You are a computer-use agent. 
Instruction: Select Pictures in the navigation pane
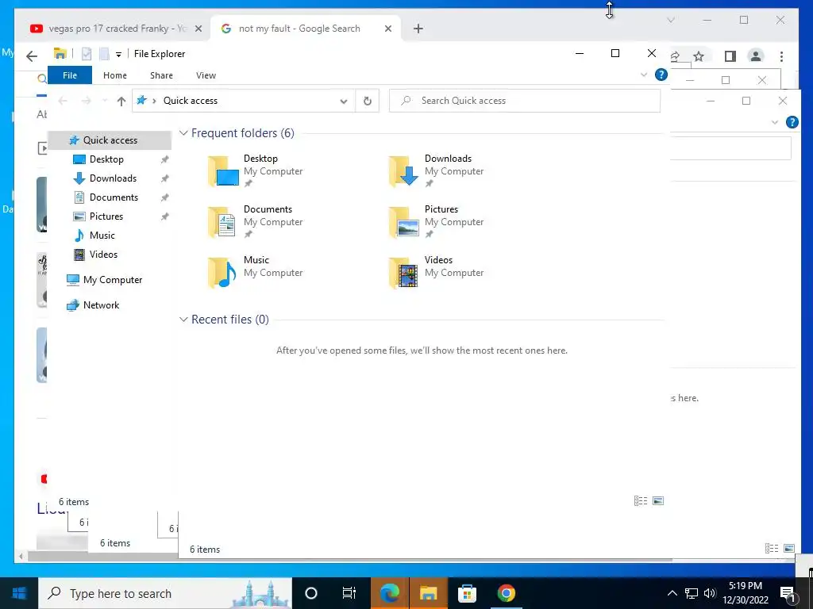pos(106,216)
